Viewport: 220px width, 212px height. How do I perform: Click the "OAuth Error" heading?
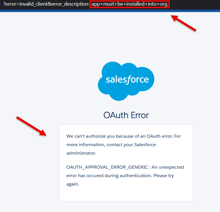126,115
